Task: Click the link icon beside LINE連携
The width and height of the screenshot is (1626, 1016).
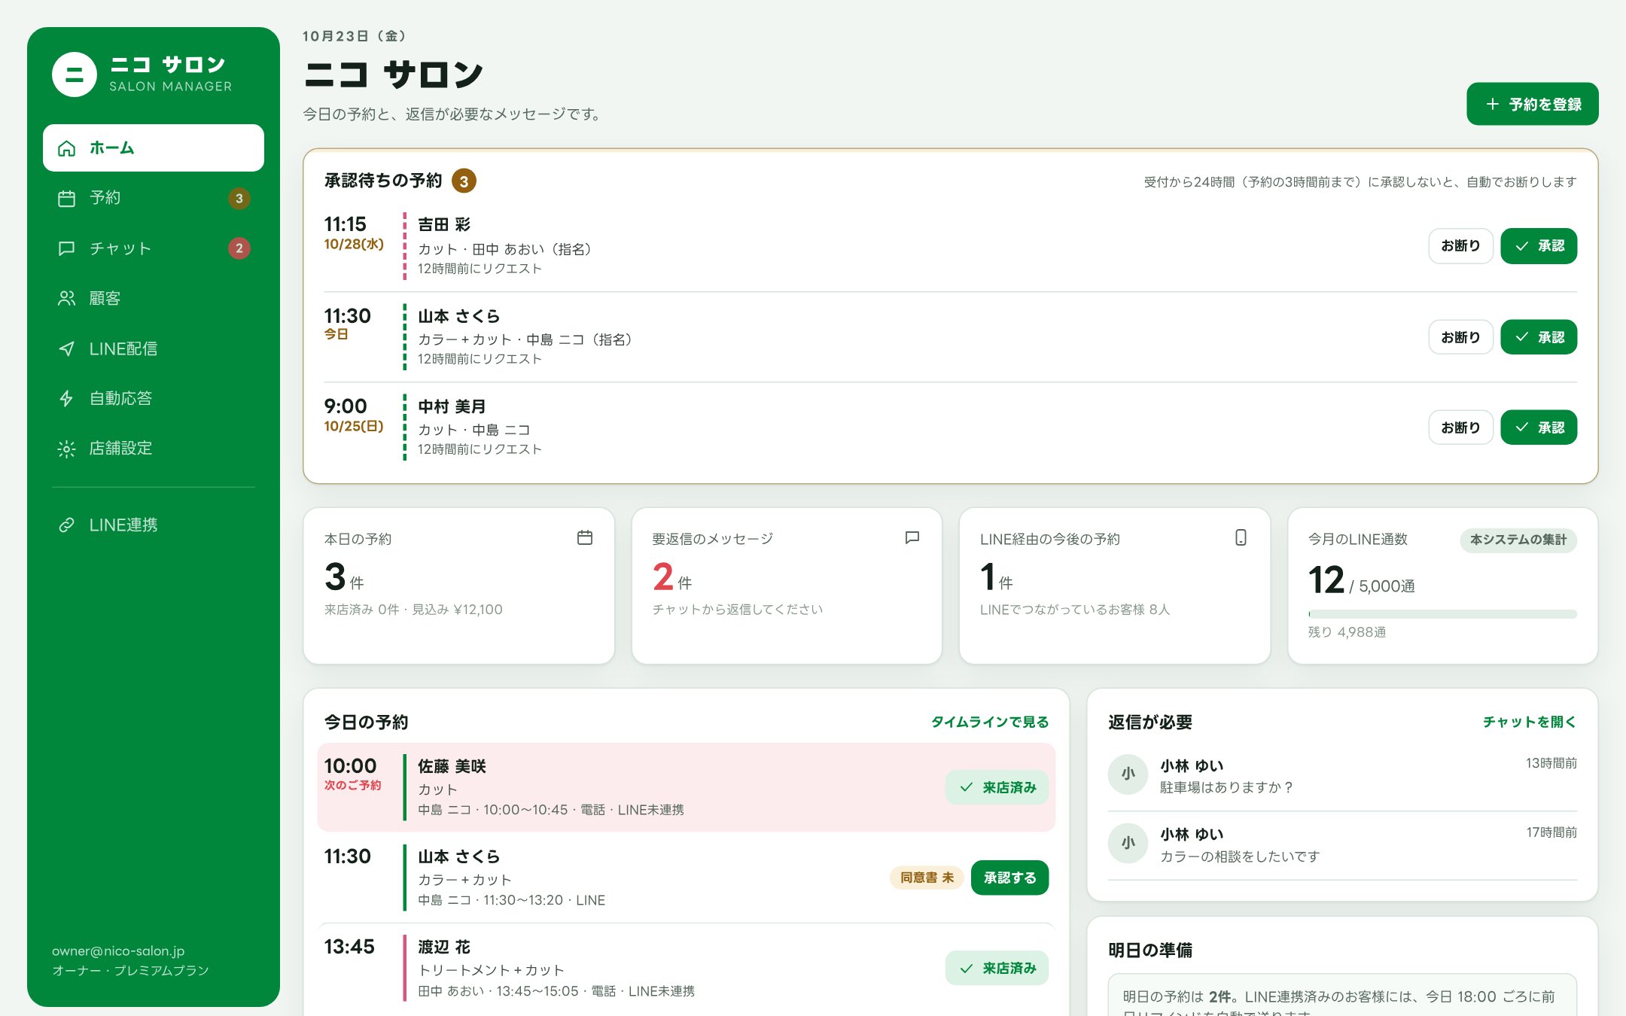Action: [x=66, y=525]
